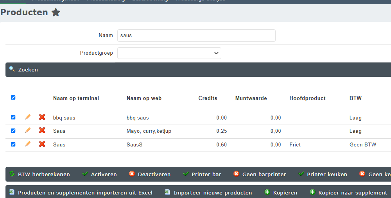Focus the Naam search field
Image resolution: width=391 pixels, height=198 pixels.
[196, 36]
